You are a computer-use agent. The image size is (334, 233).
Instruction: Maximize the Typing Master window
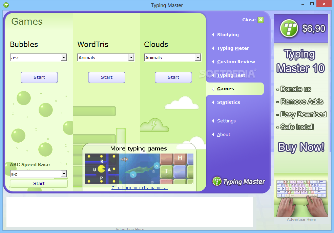pos(312,4)
